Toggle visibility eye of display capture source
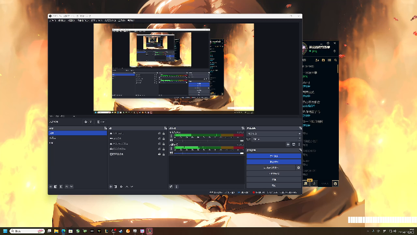417x235 pixels. click(x=160, y=154)
